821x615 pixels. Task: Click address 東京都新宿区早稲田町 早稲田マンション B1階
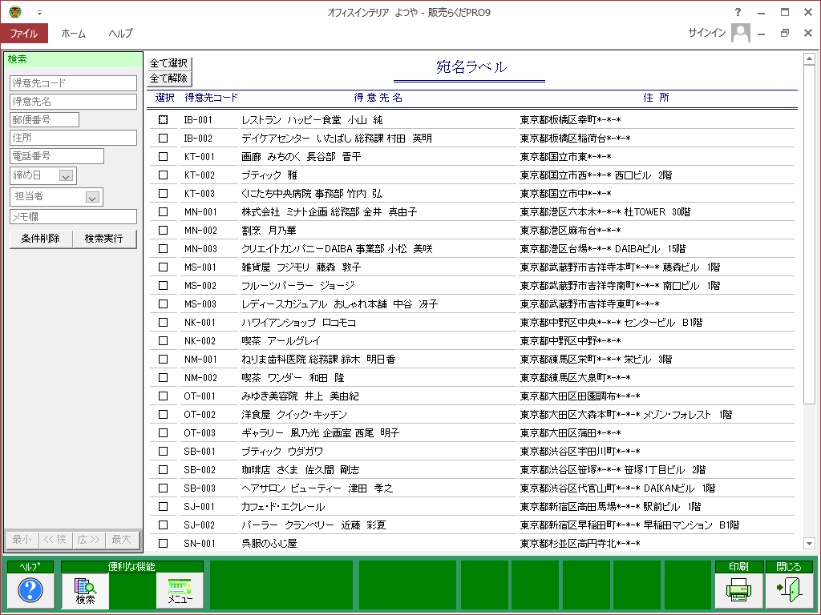click(629, 525)
